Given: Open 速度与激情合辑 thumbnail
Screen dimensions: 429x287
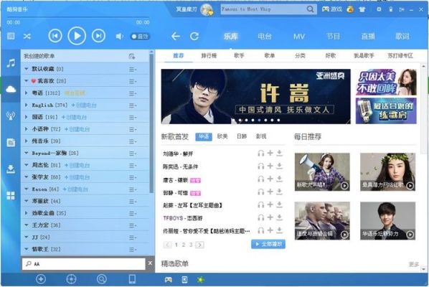Looking at the screenshot, I should [322, 221].
